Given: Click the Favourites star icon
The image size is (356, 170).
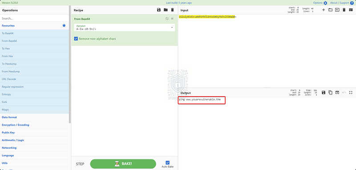Looking at the screenshot, I should point(64,26).
